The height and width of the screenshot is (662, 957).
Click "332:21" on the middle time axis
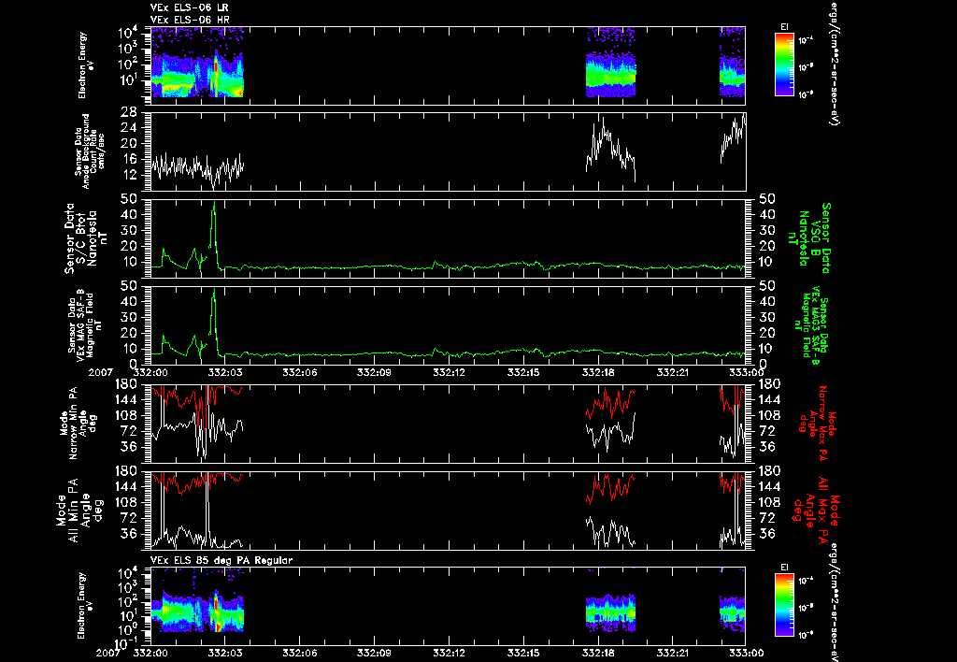[673, 372]
